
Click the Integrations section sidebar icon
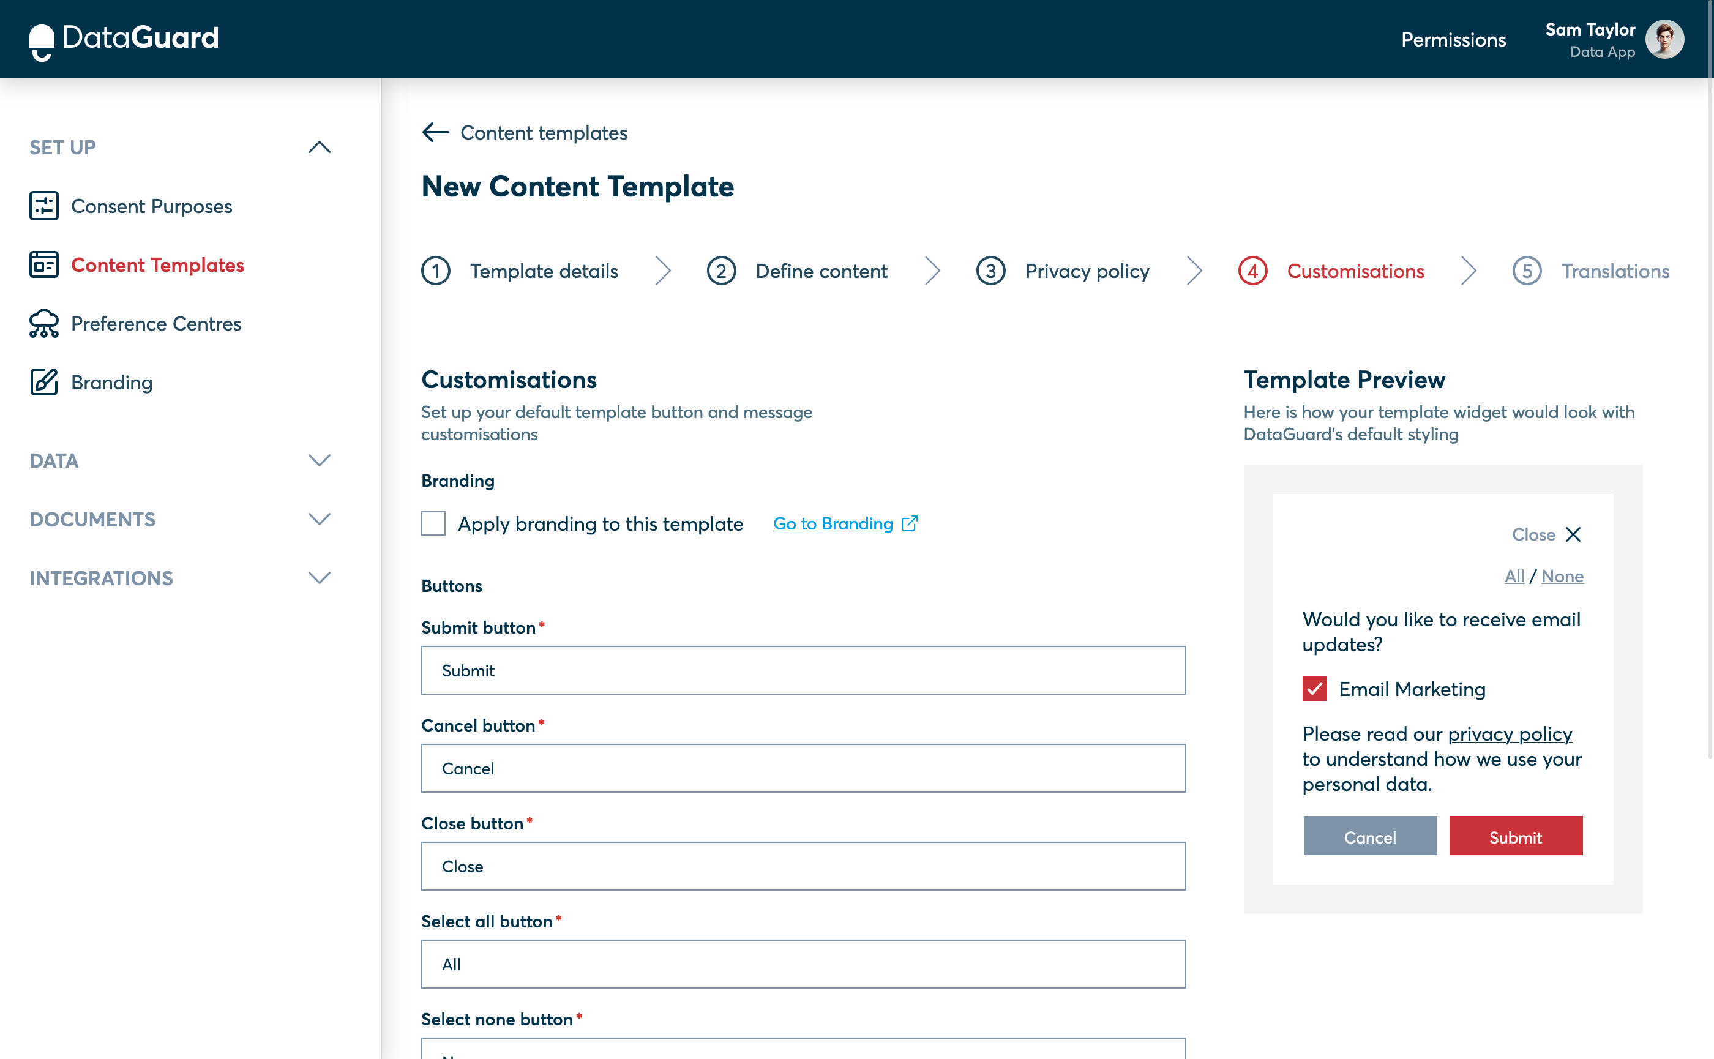[x=320, y=578]
